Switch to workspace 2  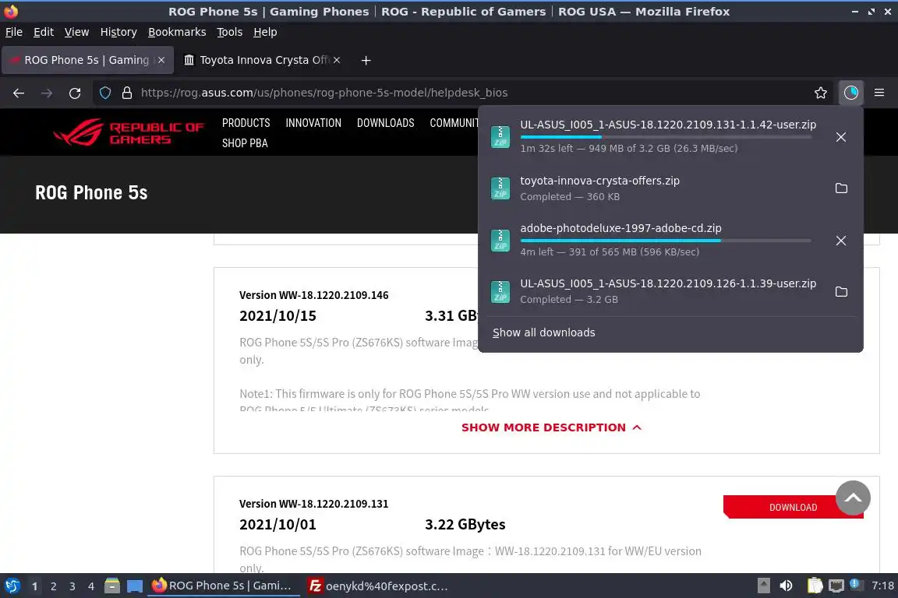tap(53, 586)
